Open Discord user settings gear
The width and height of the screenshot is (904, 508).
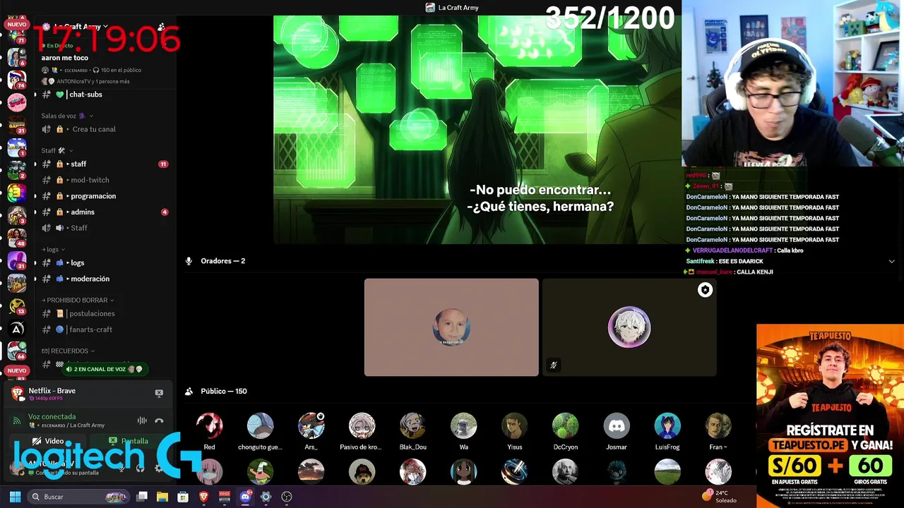(x=158, y=468)
